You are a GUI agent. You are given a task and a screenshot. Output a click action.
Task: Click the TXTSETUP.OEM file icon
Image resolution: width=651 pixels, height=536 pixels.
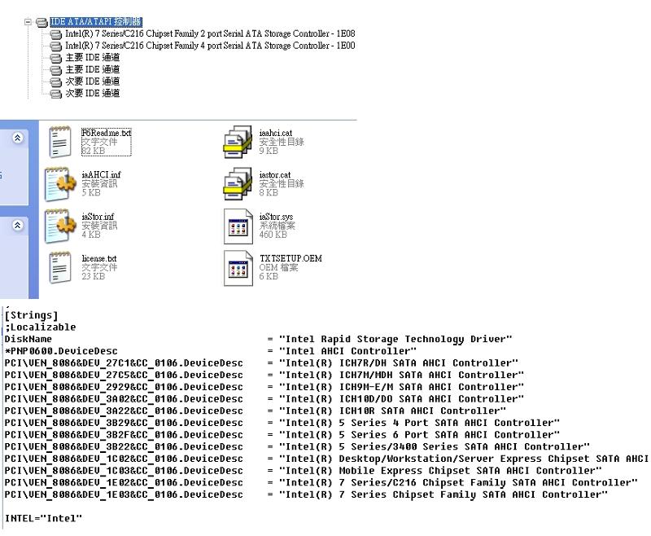coord(238,269)
